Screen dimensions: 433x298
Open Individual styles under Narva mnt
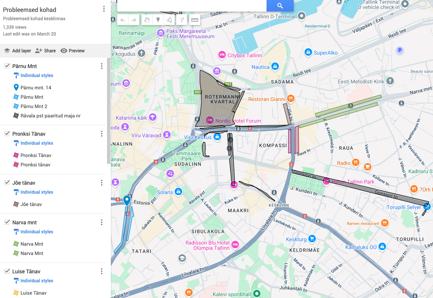pos(34,231)
